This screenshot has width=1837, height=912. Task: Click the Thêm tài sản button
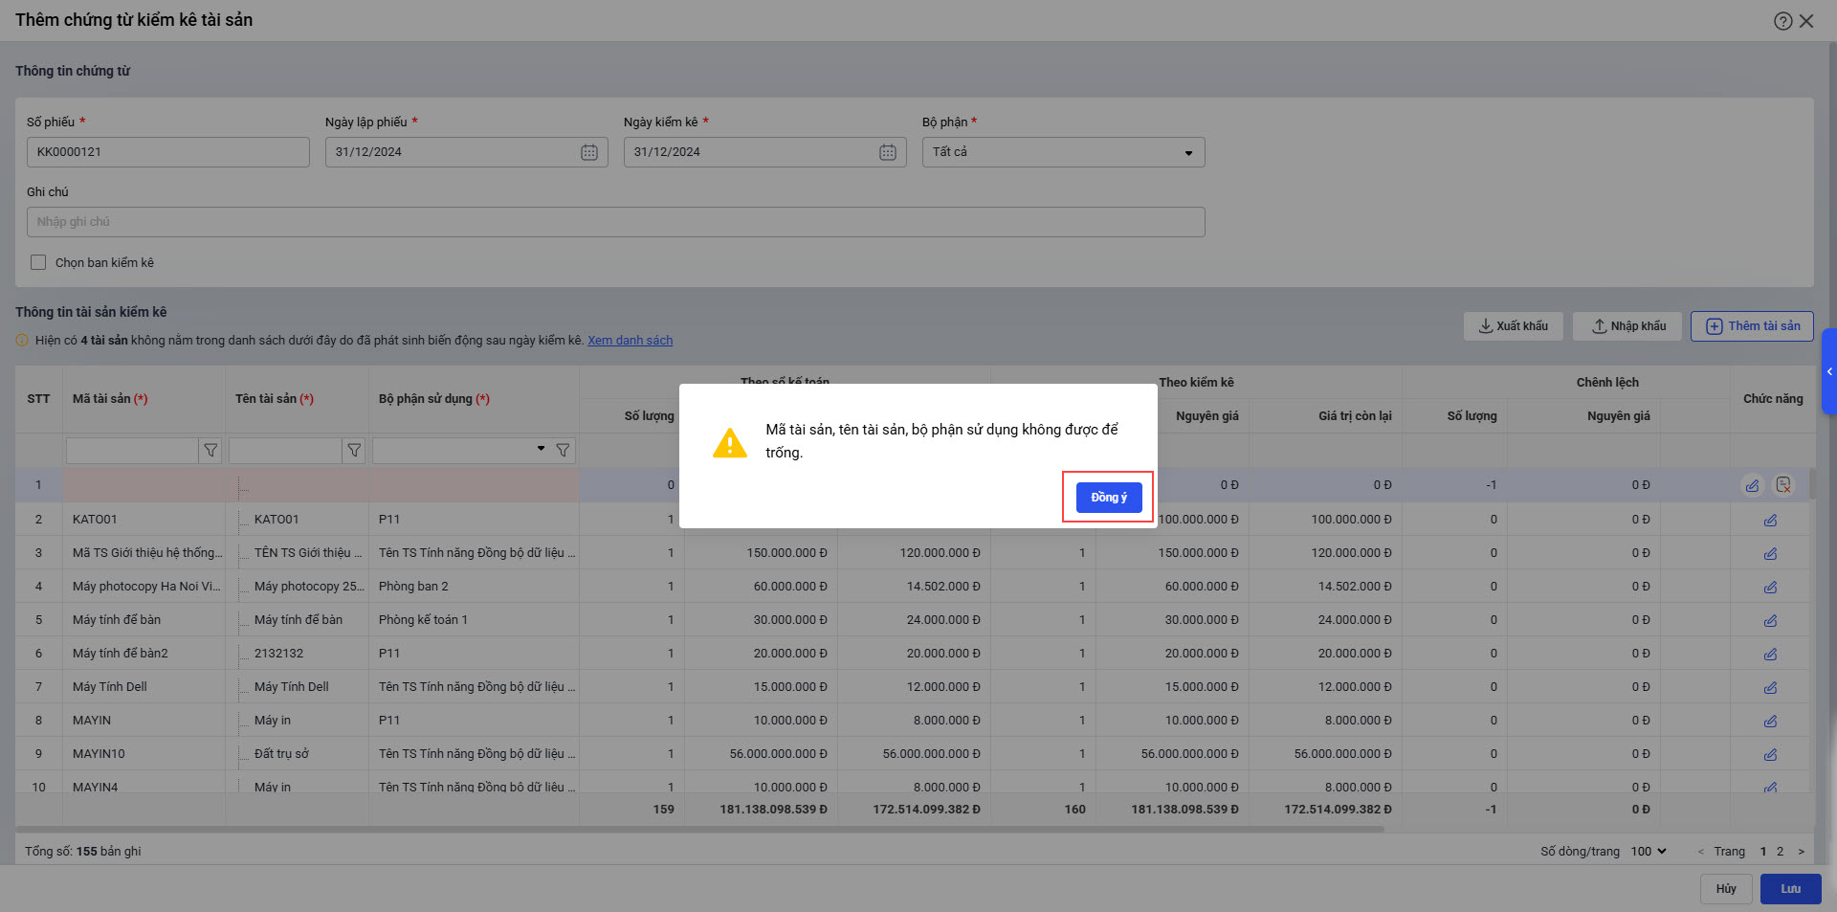[1752, 326]
